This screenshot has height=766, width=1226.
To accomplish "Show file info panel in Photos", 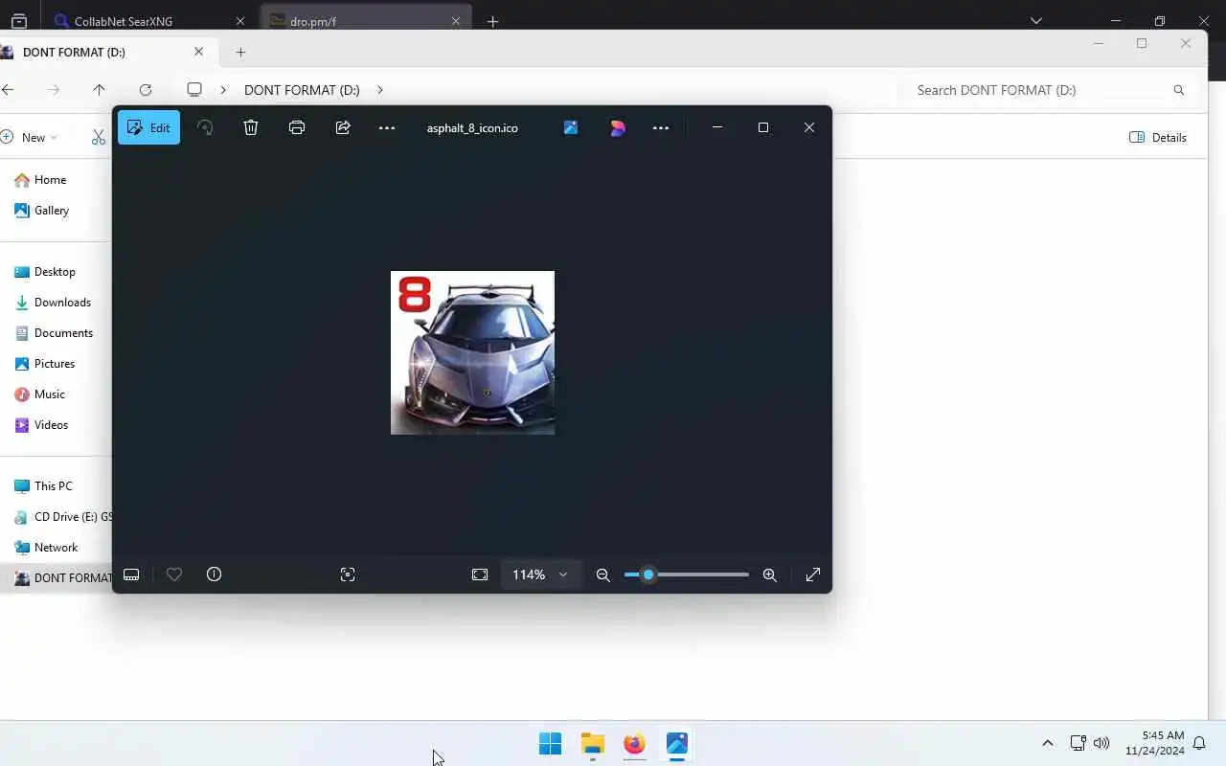I will coord(215,574).
